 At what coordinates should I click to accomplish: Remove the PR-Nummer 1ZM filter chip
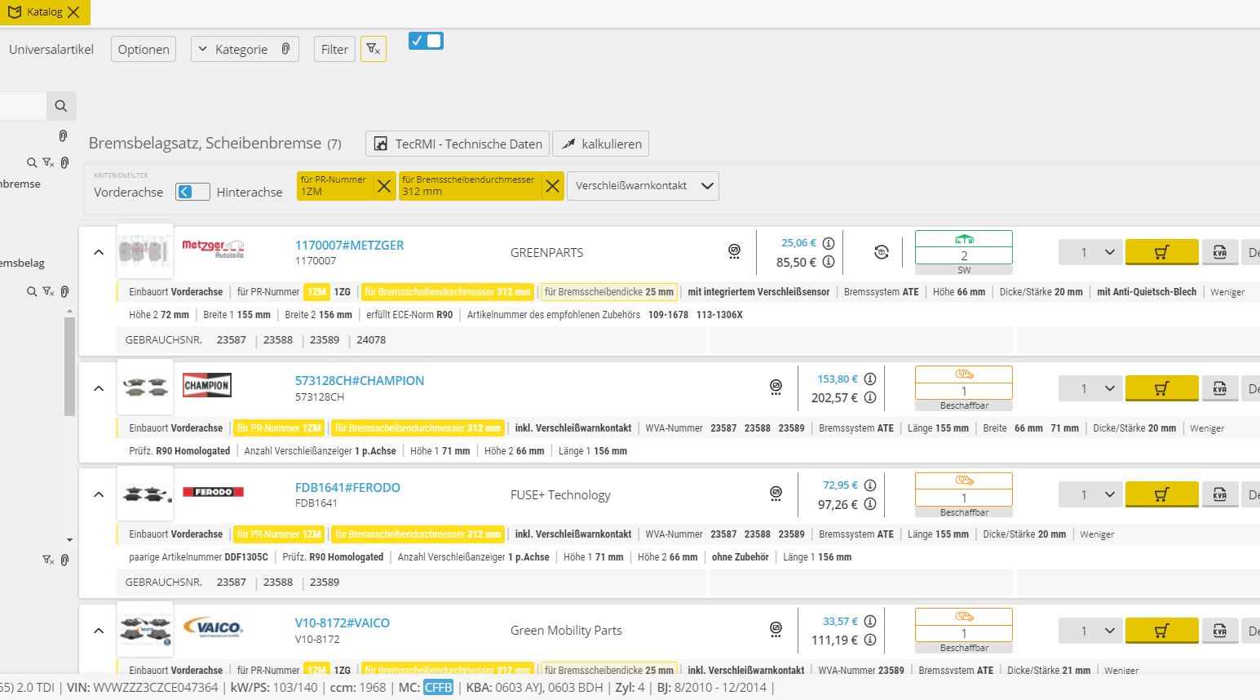click(384, 186)
